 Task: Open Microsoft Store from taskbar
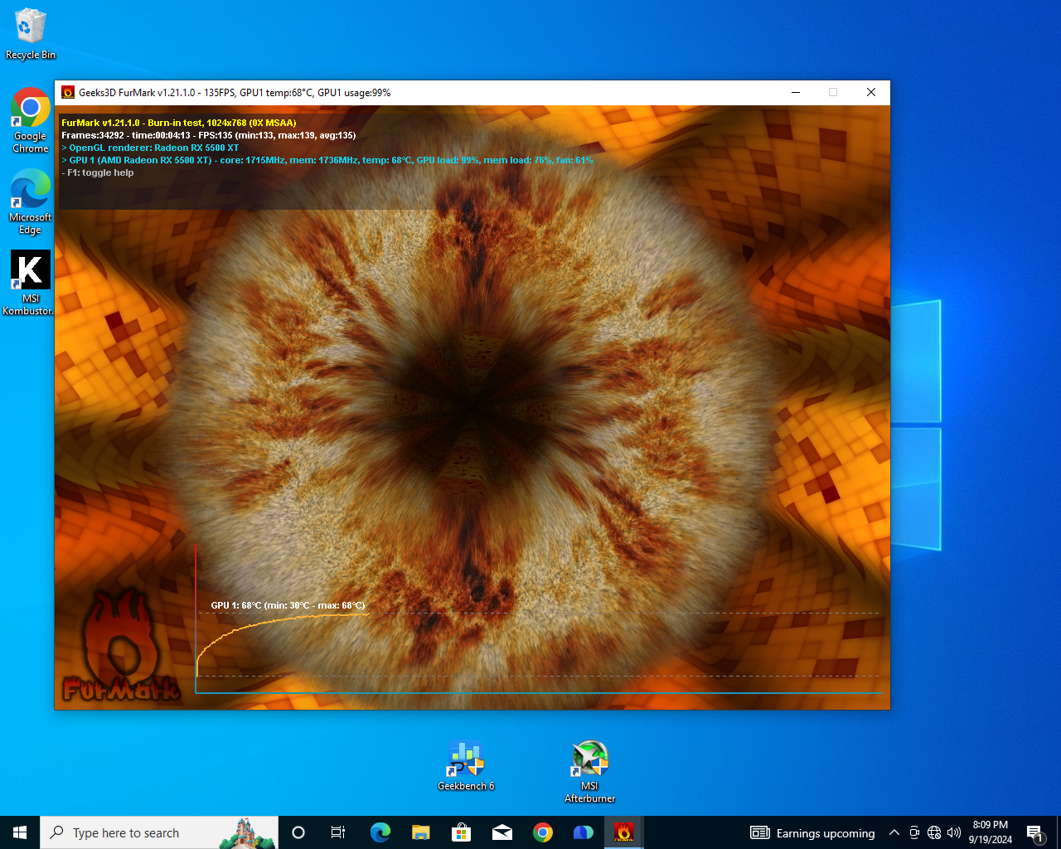(461, 832)
